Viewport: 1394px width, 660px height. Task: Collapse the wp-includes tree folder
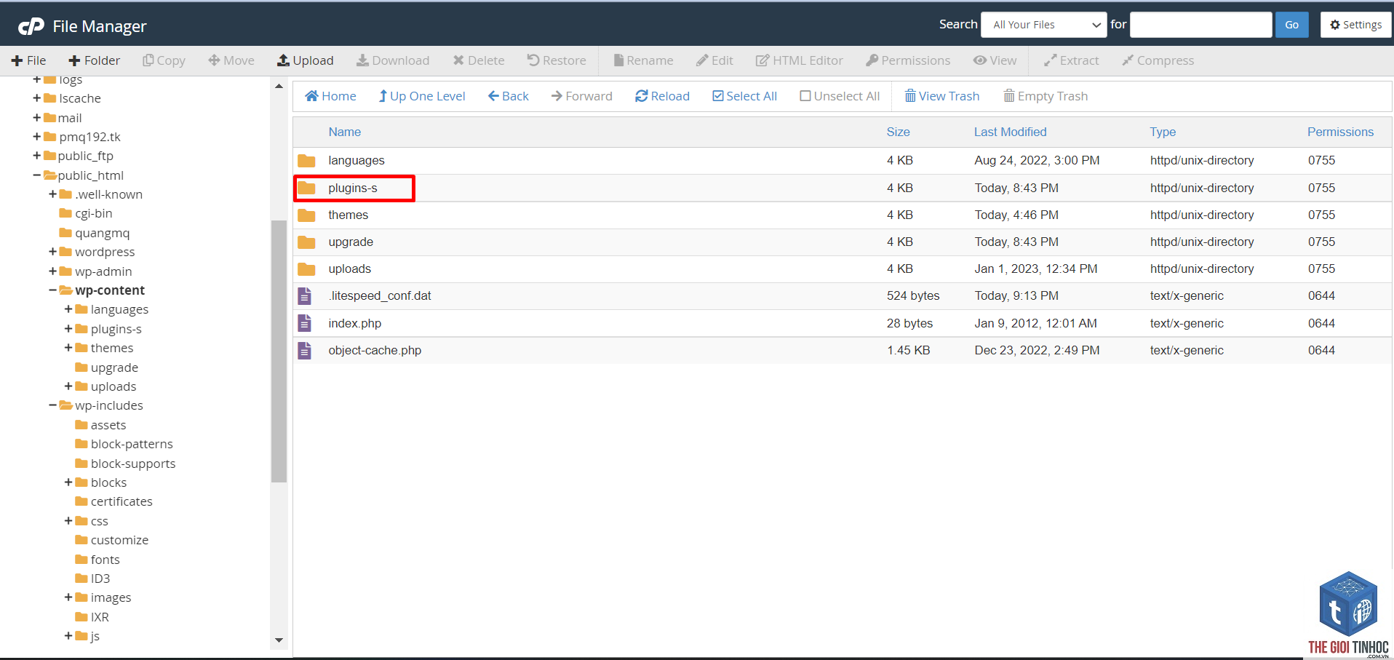[52, 405]
